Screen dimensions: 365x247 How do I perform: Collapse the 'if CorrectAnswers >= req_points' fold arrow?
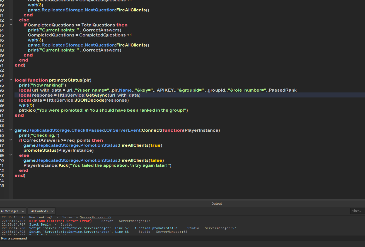[11, 140]
